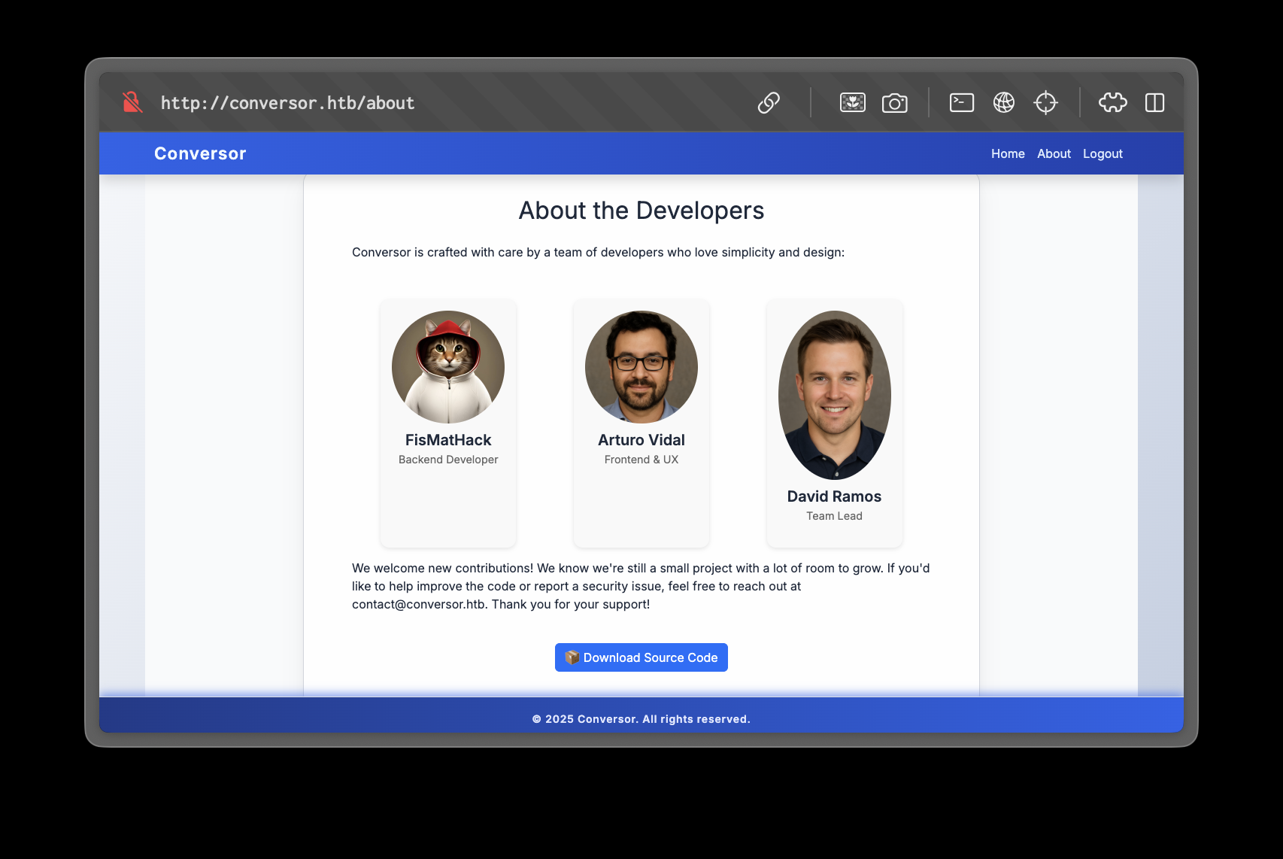Take a screenshot with the camera icon
1283x859 pixels.
(x=894, y=102)
